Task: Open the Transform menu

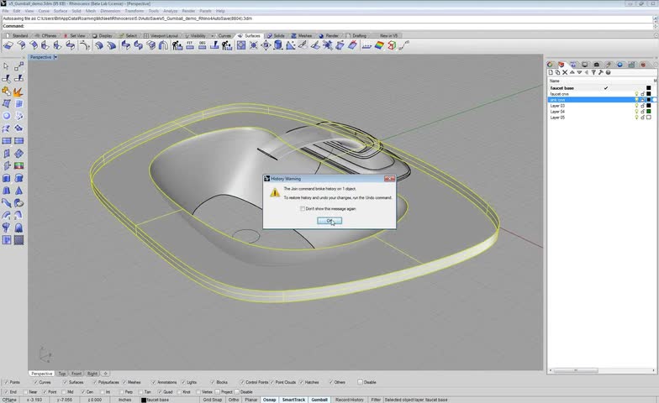Action: click(134, 11)
